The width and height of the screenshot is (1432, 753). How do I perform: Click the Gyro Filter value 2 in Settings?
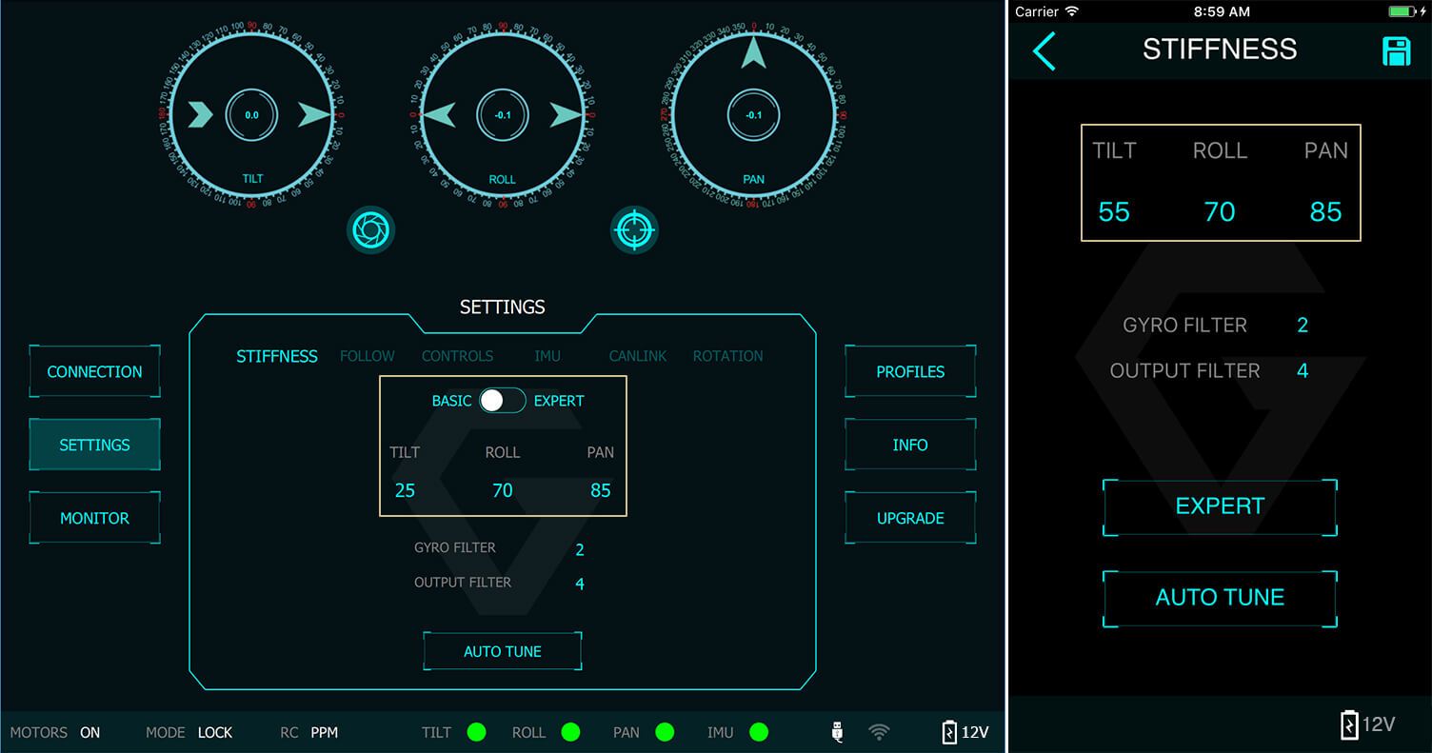coord(579,549)
